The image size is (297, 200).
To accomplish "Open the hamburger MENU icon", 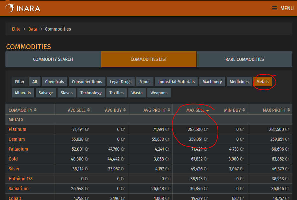I will (x=274, y=8).
